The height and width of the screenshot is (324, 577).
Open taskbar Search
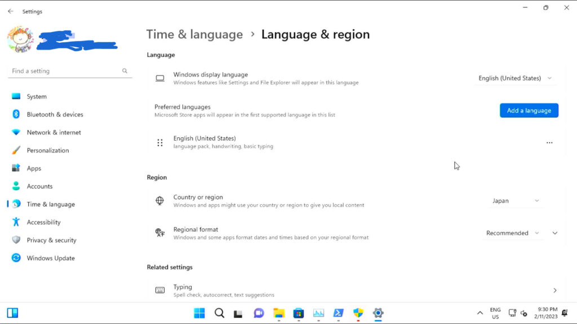pyautogui.click(x=219, y=313)
